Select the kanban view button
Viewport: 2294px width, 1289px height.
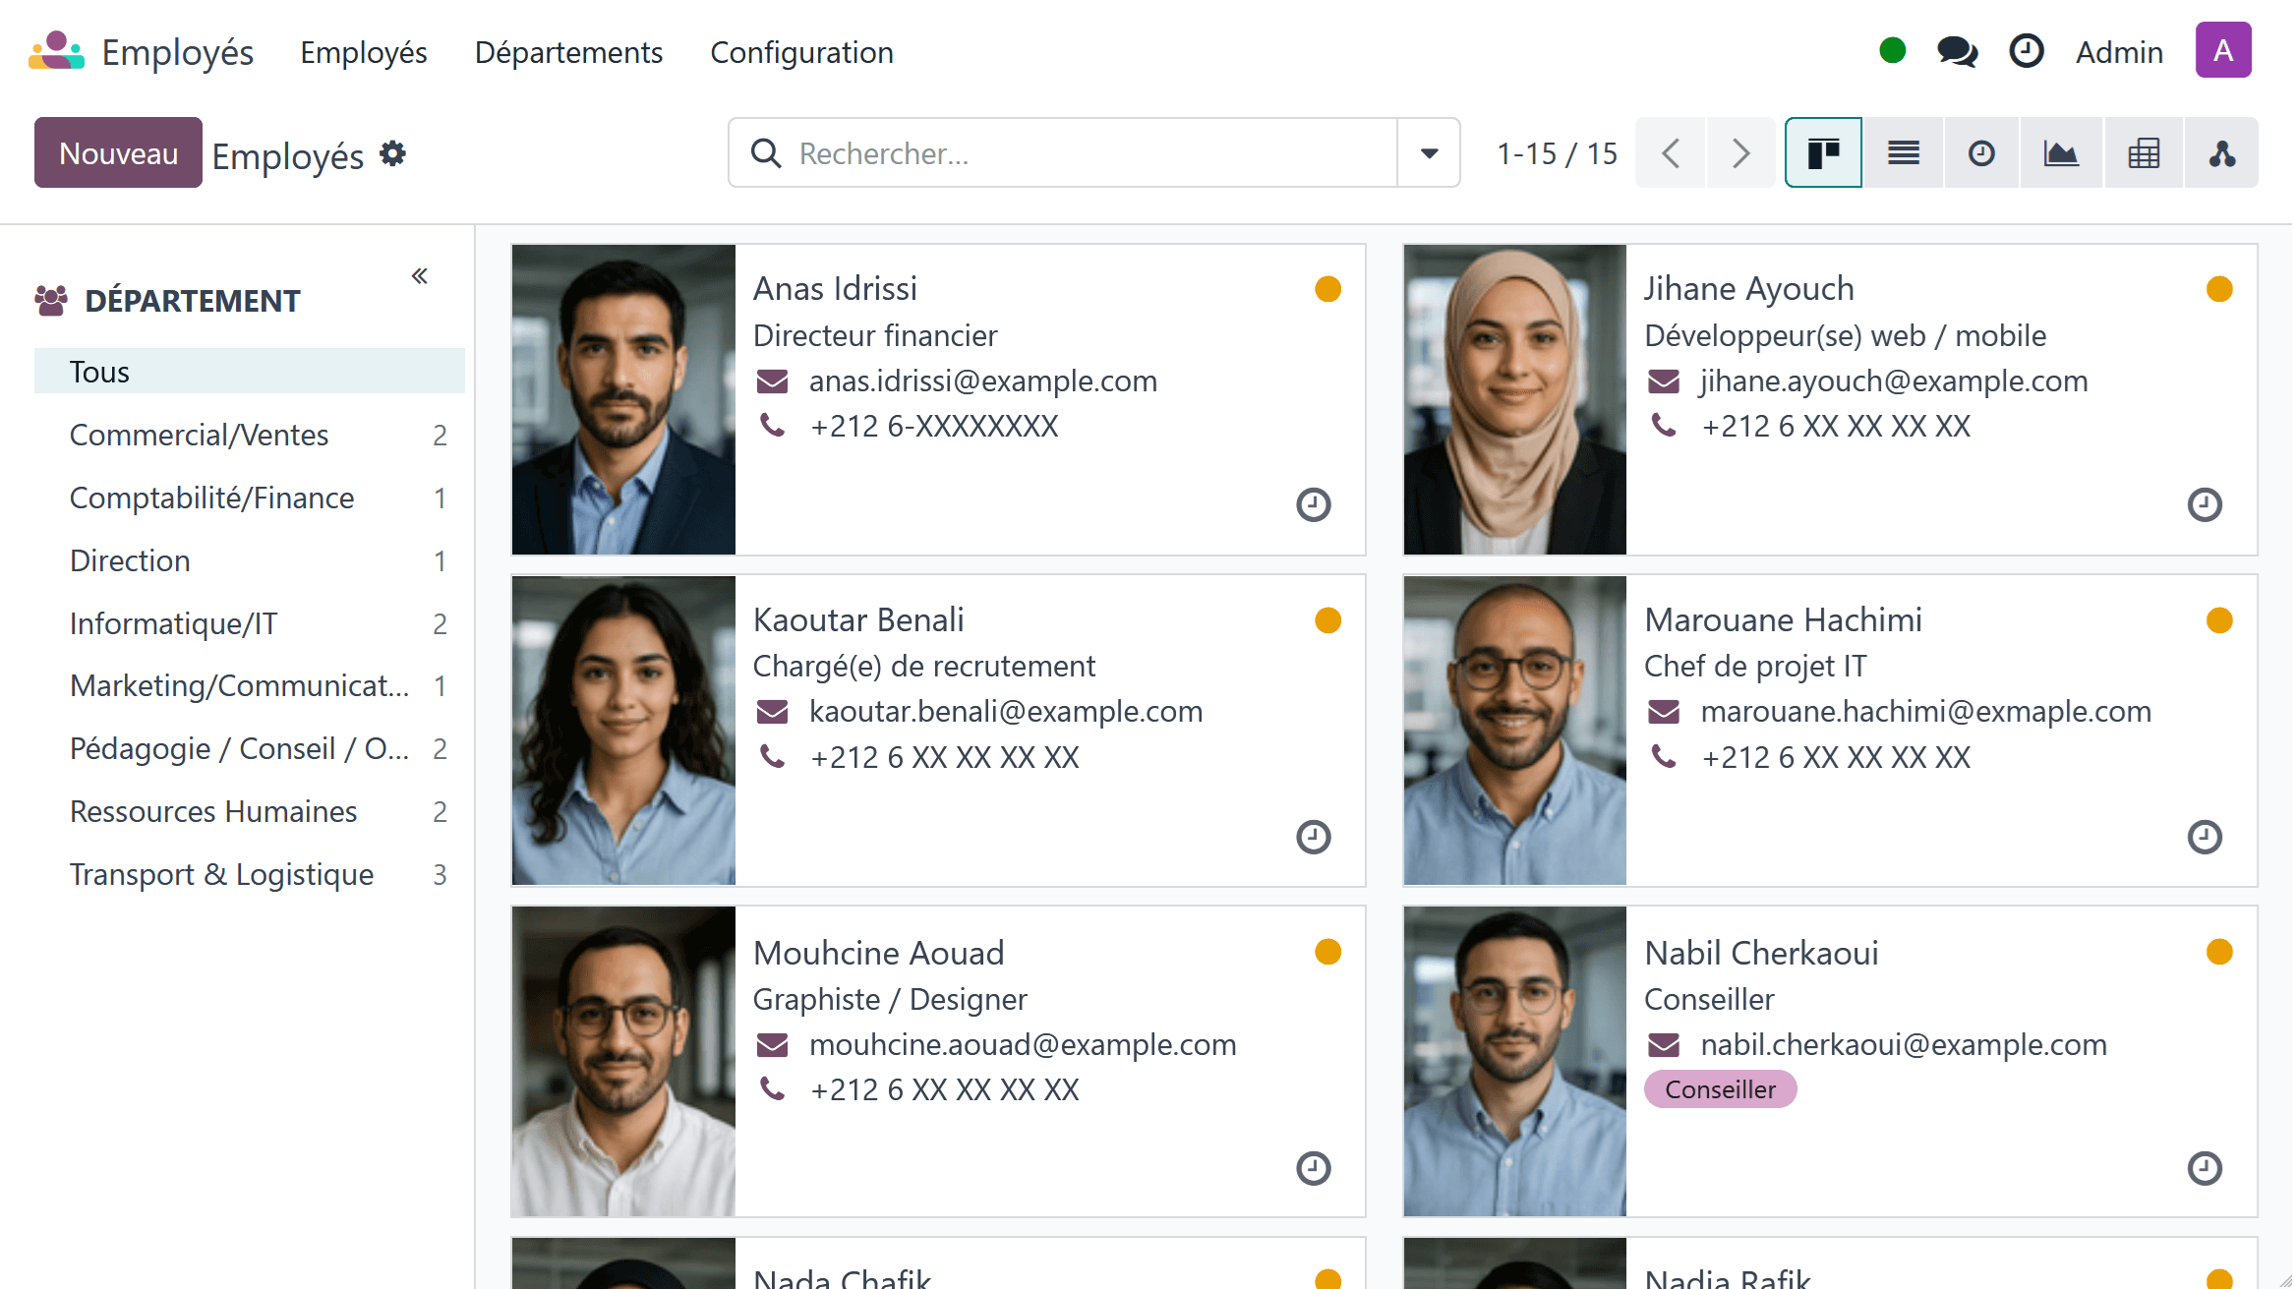pyautogui.click(x=1823, y=153)
